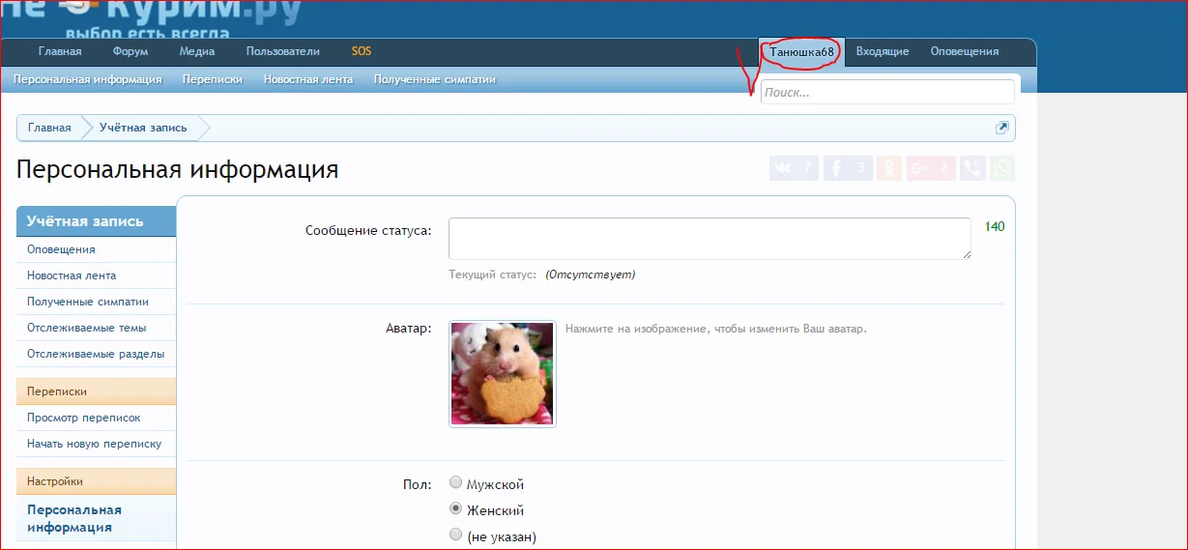Open Отслеживаемые темы in sidebar
1188x550 pixels.
tap(87, 328)
